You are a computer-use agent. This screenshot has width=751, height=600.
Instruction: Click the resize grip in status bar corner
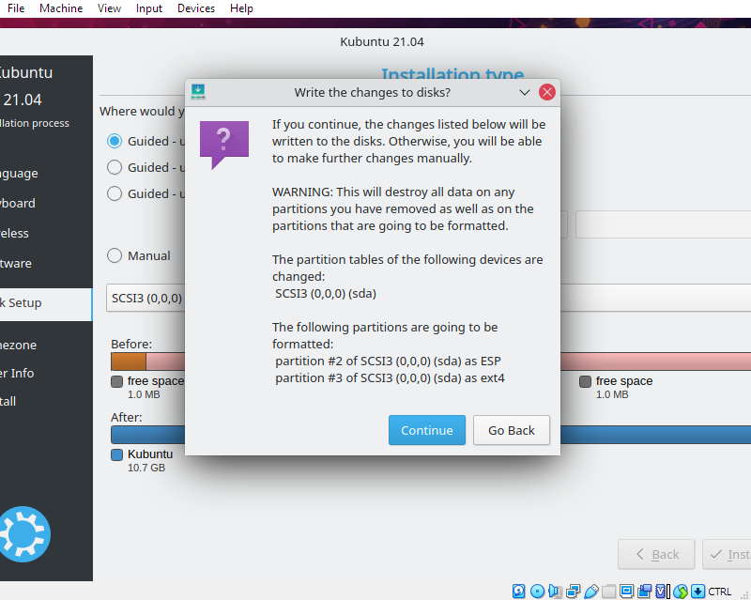[x=744, y=594]
